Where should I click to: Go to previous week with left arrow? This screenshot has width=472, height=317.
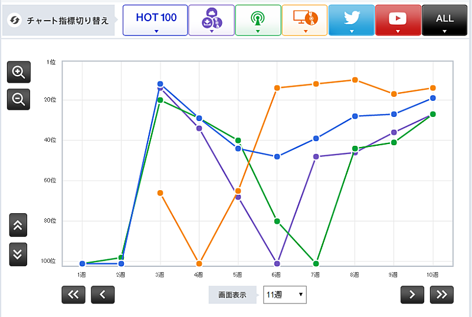click(x=103, y=295)
